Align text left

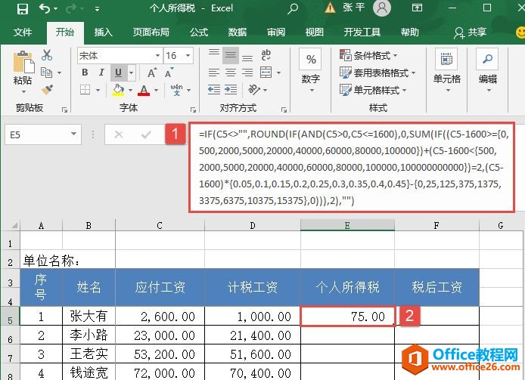(x=214, y=73)
